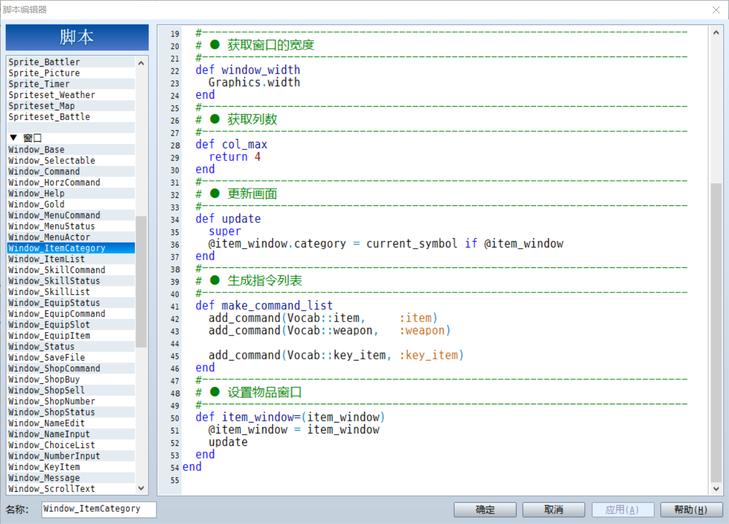Screen dimensions: 729x524
Task: Open the Window_Command script
Action: (x=71, y=172)
